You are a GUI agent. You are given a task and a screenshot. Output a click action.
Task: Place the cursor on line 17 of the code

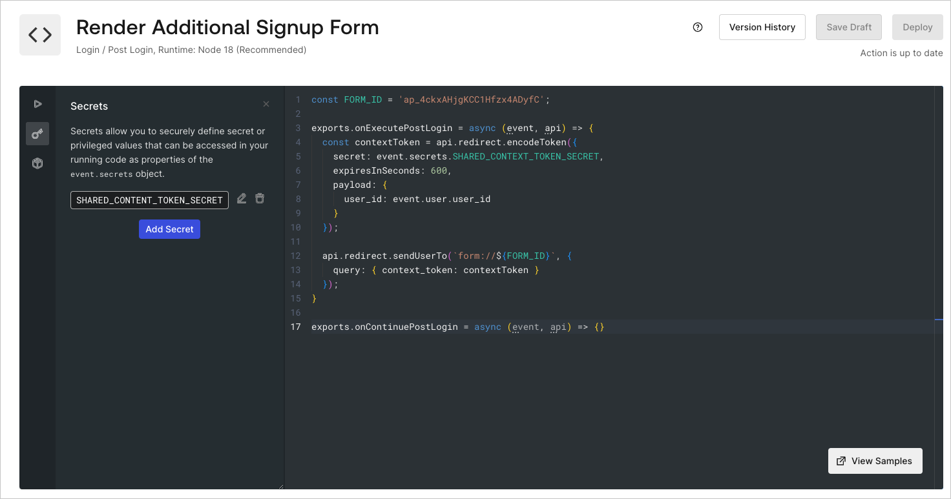pos(452,327)
